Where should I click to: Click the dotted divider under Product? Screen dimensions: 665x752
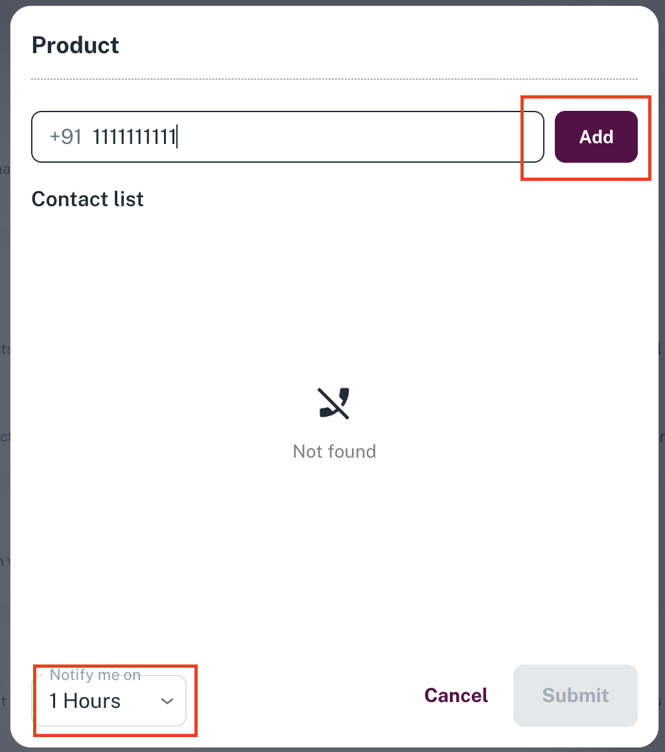334,79
